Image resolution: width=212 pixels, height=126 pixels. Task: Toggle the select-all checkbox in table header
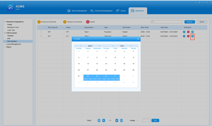(41, 28)
